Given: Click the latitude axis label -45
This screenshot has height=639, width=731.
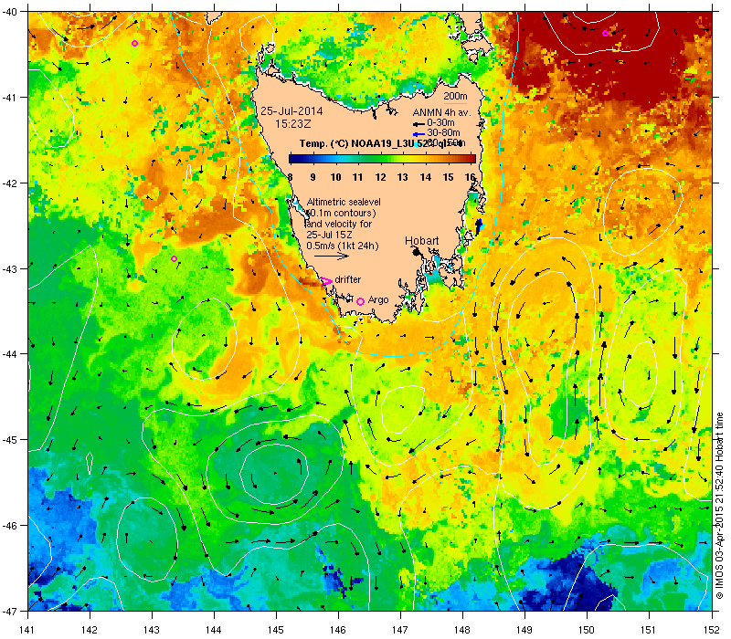Looking at the screenshot, I should [x=9, y=440].
